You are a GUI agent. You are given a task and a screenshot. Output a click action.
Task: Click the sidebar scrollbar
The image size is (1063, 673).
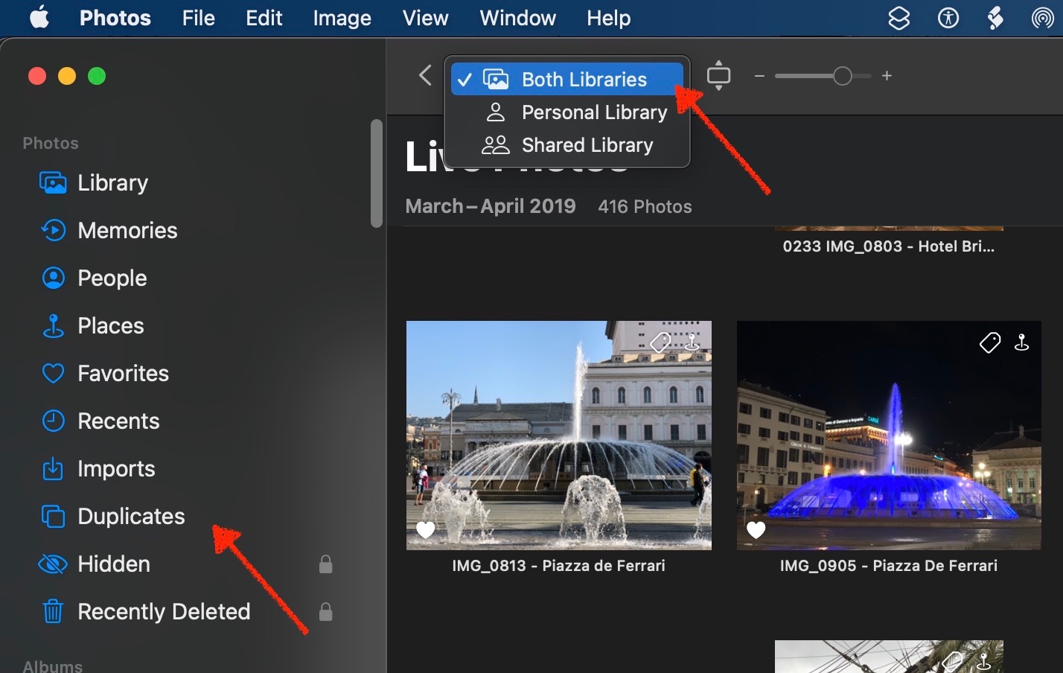point(377,173)
